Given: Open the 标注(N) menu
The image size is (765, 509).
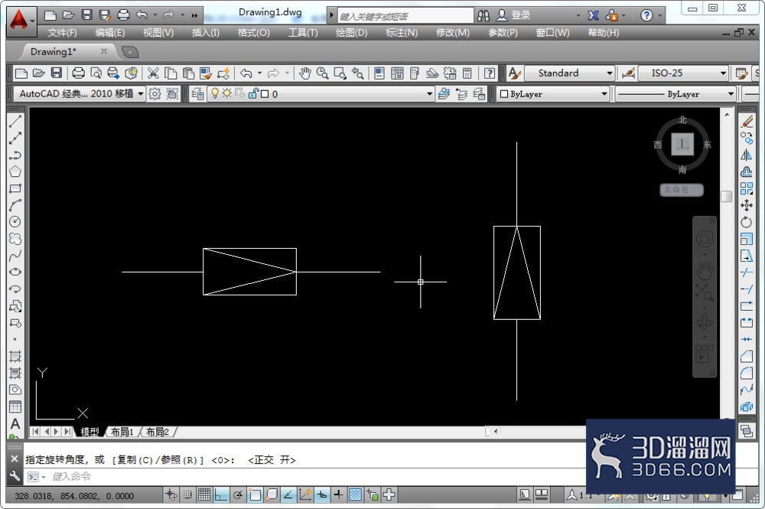Looking at the screenshot, I should (x=402, y=33).
